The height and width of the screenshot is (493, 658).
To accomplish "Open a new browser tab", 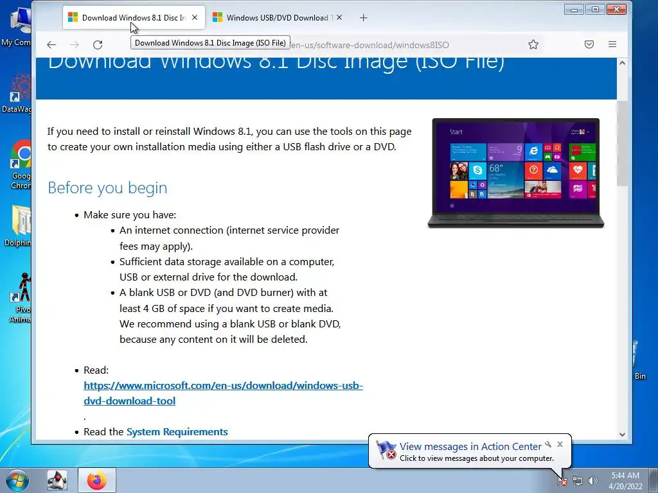I will click(x=364, y=17).
